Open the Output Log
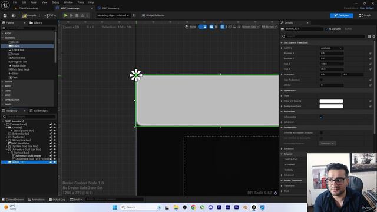The width and height of the screenshot is (377, 212). pos(57,200)
